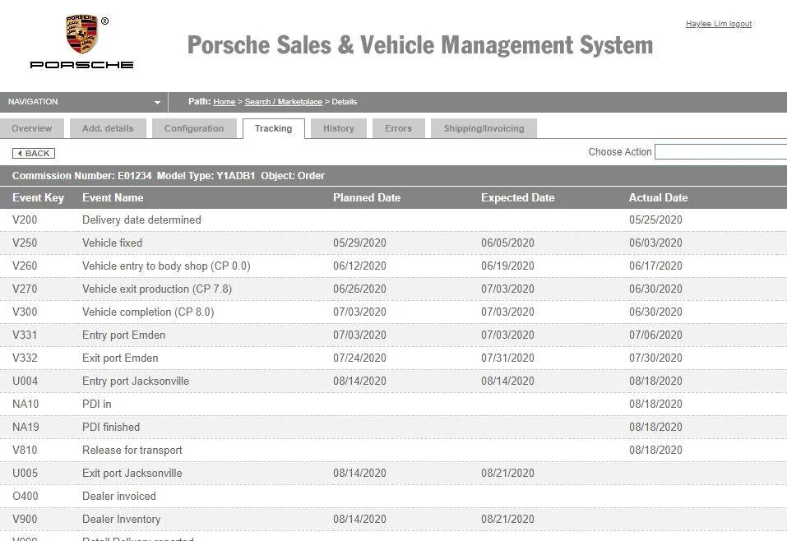Select event key V260

[25, 266]
